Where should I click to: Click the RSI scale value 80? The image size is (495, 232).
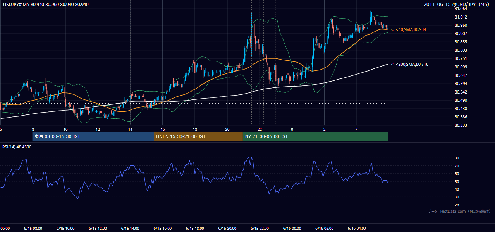(x=457, y=158)
